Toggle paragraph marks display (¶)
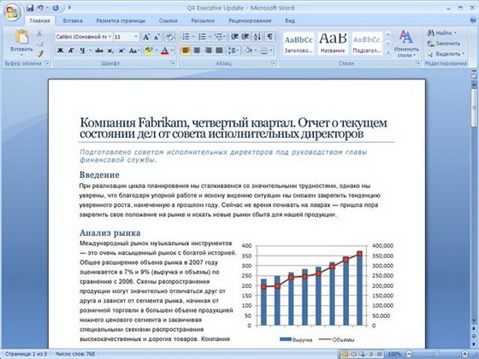479x359 pixels. tap(269, 37)
